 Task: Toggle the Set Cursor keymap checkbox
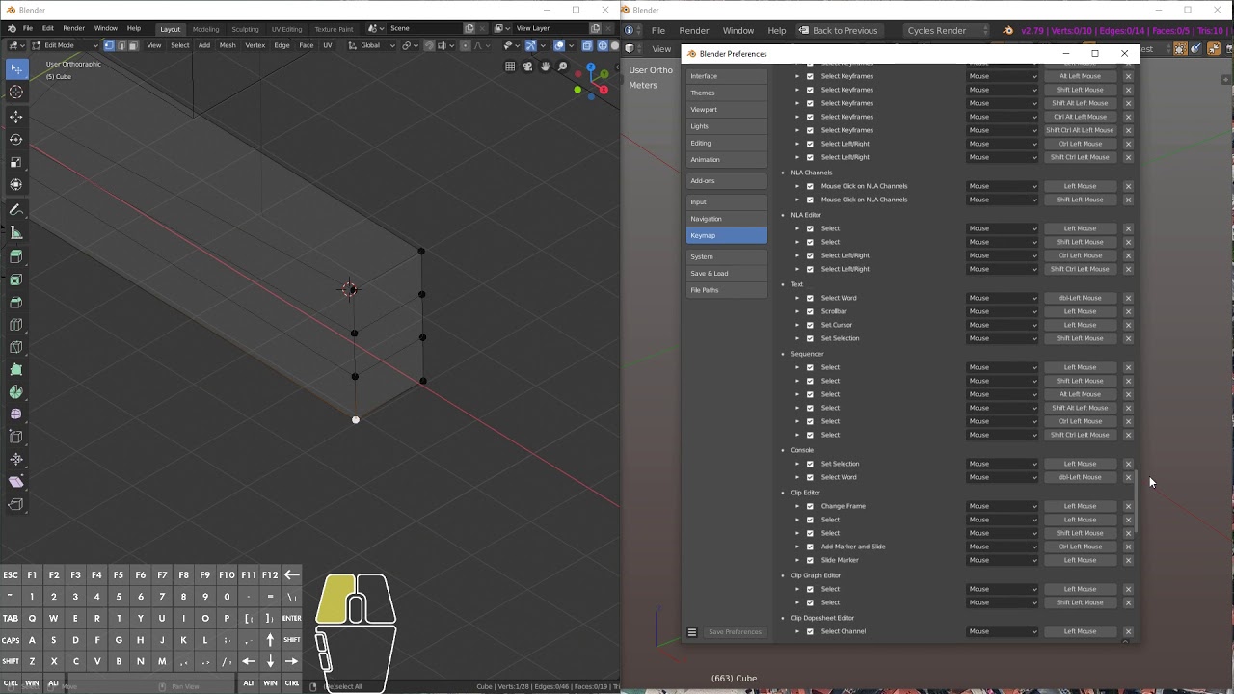(x=810, y=325)
